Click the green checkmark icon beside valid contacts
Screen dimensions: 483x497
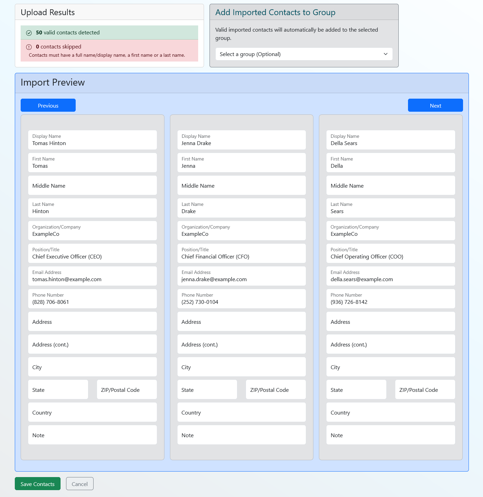[29, 33]
